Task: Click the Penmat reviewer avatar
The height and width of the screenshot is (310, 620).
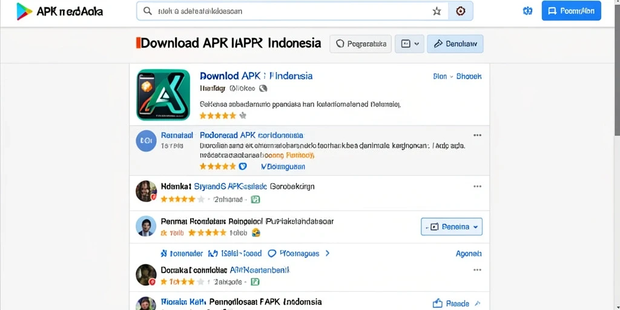Action: point(145,226)
